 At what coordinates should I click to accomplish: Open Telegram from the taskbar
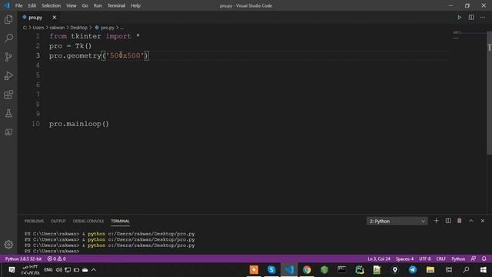click(413, 270)
